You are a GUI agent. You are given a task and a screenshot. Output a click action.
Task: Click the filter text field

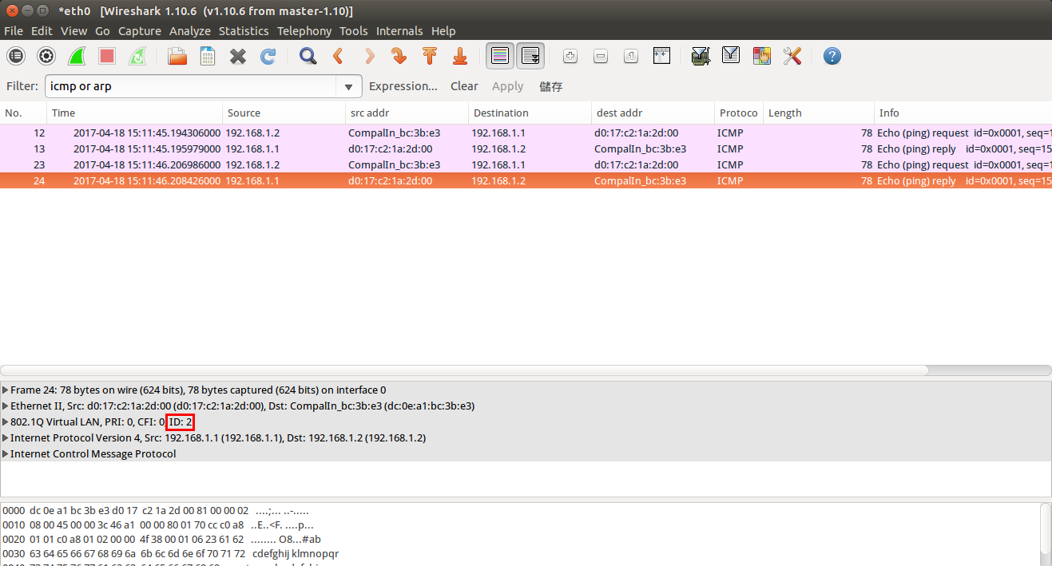(x=191, y=86)
